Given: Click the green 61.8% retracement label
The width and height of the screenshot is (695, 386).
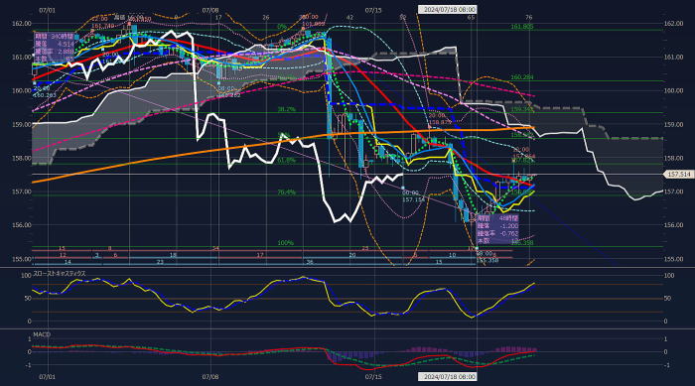Looking at the screenshot, I should [x=286, y=161].
